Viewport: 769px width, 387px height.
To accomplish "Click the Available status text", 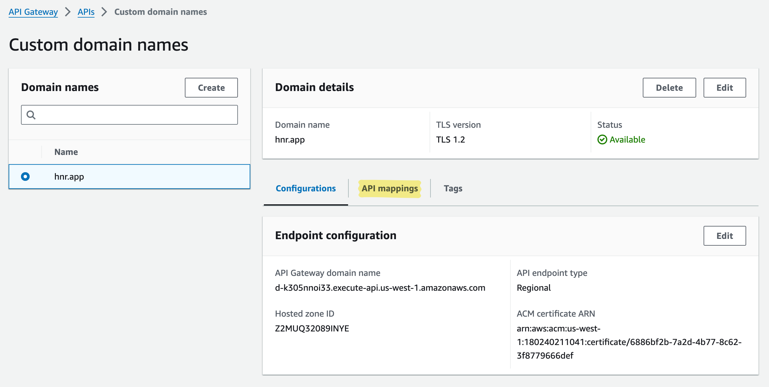I will tap(627, 139).
